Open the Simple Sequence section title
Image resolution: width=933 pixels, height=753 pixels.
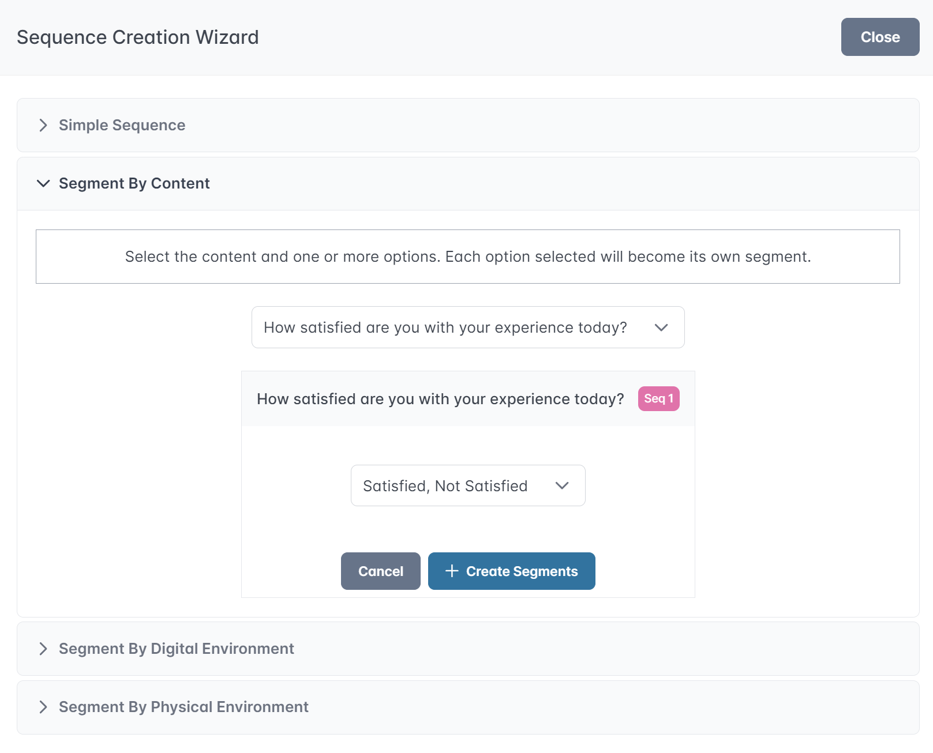tap(122, 125)
